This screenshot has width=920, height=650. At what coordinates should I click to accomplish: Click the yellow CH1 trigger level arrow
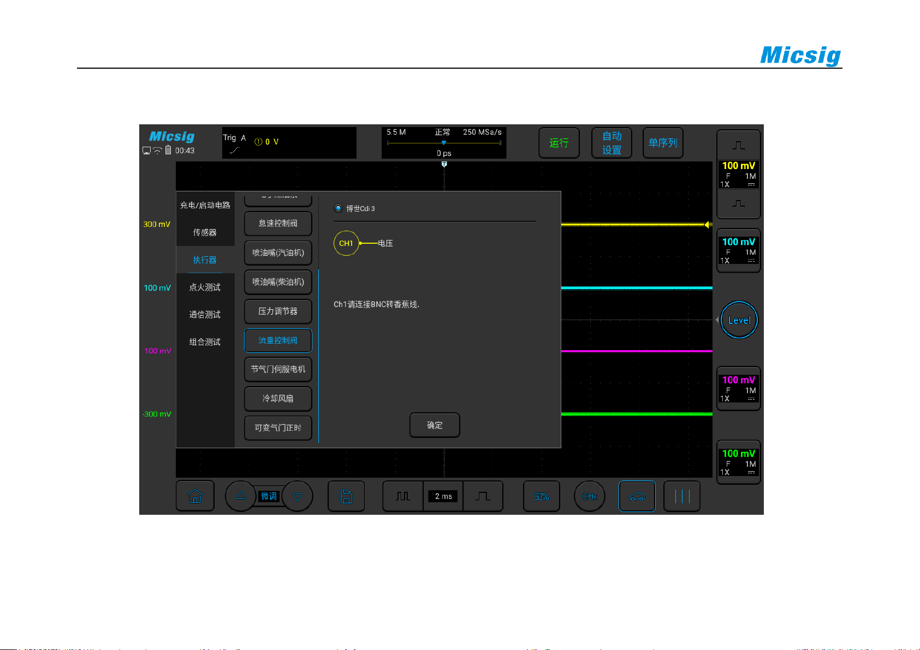tap(708, 225)
